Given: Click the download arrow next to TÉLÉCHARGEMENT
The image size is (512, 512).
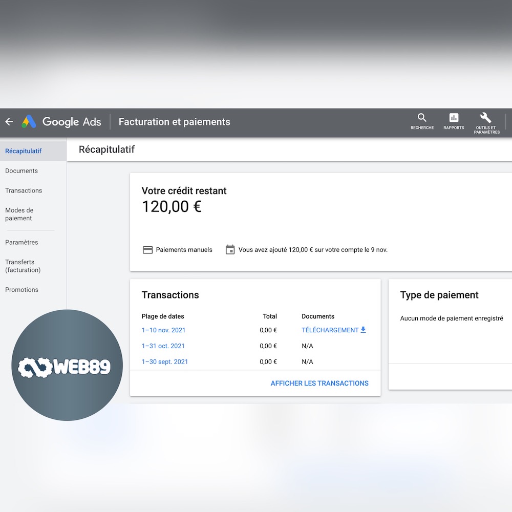Looking at the screenshot, I should coord(363,330).
